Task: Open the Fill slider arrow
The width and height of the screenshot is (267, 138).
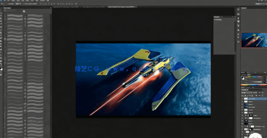Action: [x=262, y=96]
